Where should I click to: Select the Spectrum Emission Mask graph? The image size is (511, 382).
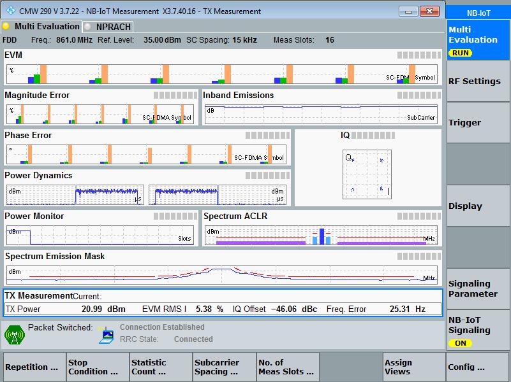pos(222,275)
